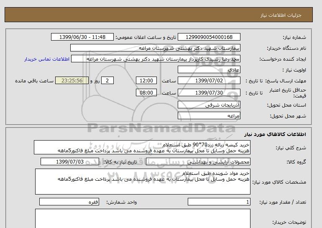Click the delivery province field آذربایجان شرقی

pyautogui.click(x=209, y=105)
